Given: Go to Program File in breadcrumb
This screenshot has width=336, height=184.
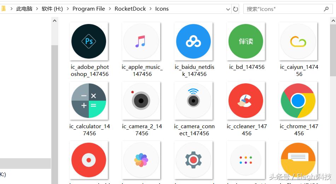Looking at the screenshot, I should [x=89, y=9].
